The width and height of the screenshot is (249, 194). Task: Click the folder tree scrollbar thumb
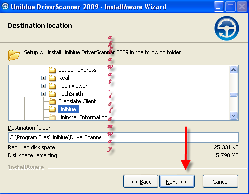[x=234, y=94]
